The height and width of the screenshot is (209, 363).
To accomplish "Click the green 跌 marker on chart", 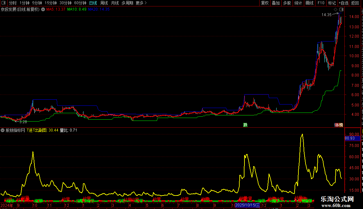I will click(x=245, y=125).
